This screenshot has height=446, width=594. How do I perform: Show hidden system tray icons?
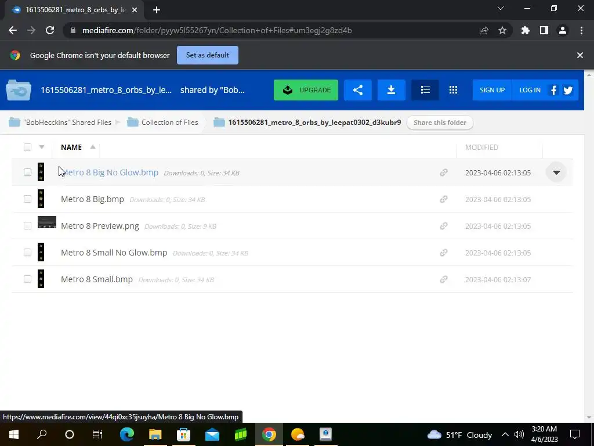point(505,434)
